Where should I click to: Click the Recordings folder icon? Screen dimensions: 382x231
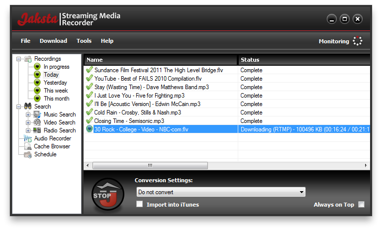click(28, 59)
